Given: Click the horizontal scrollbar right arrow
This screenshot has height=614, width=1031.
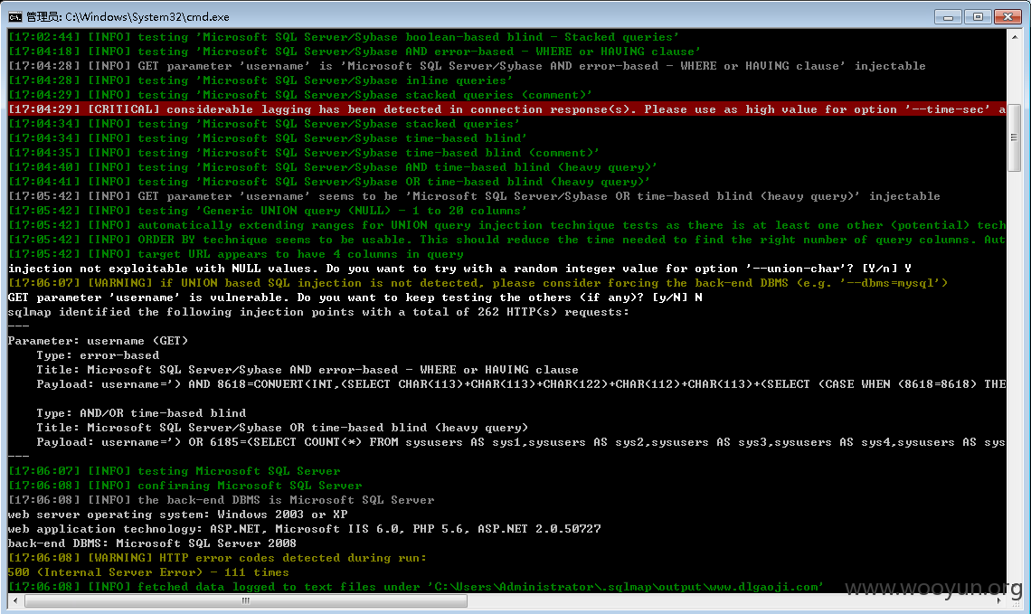Looking at the screenshot, I should click(x=999, y=600).
